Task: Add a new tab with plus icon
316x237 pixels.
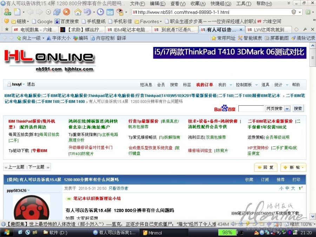Action: pos(296,29)
